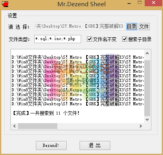This screenshot has height=155, width=163.
Task: Click the path input field next to 请选择
Action: click(x=80, y=26)
